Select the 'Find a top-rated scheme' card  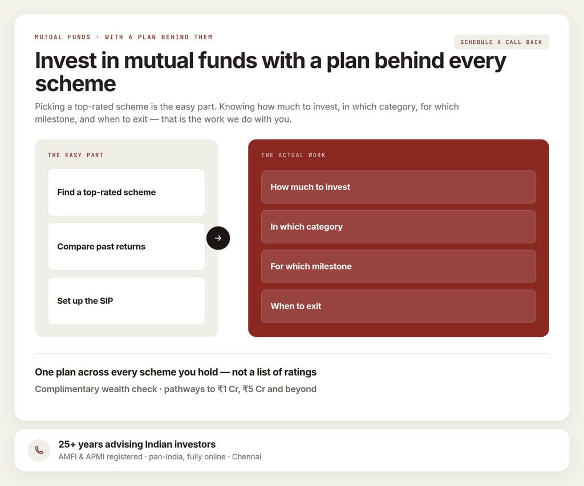pyautogui.click(x=126, y=193)
